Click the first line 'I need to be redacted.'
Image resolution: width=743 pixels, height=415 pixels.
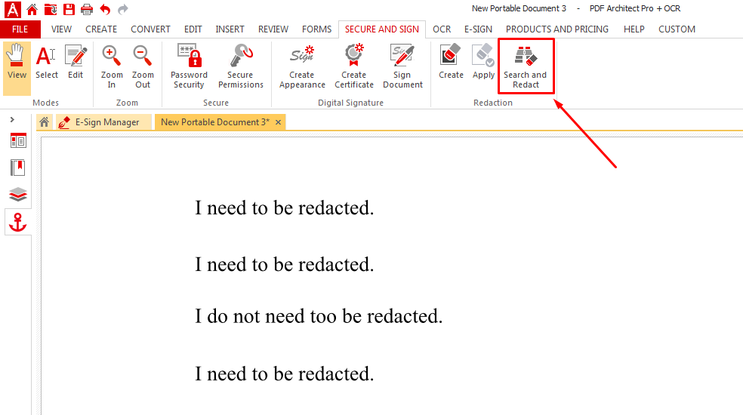click(285, 208)
